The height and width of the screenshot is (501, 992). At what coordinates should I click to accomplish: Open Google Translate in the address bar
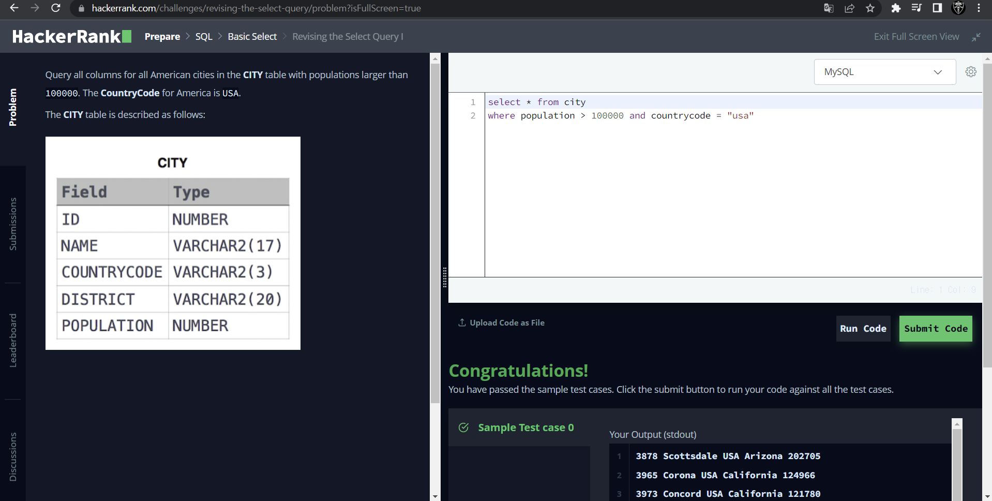[828, 8]
